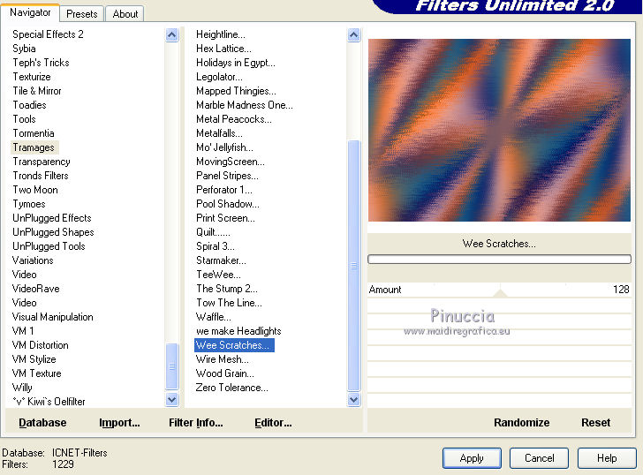Open Help for Filters Unlimited

607,458
